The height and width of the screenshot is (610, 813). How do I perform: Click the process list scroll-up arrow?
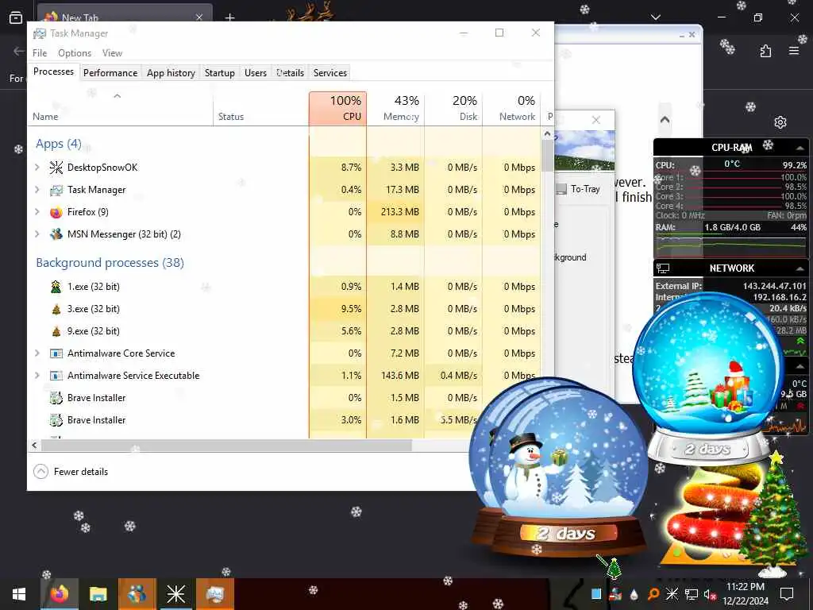click(548, 133)
